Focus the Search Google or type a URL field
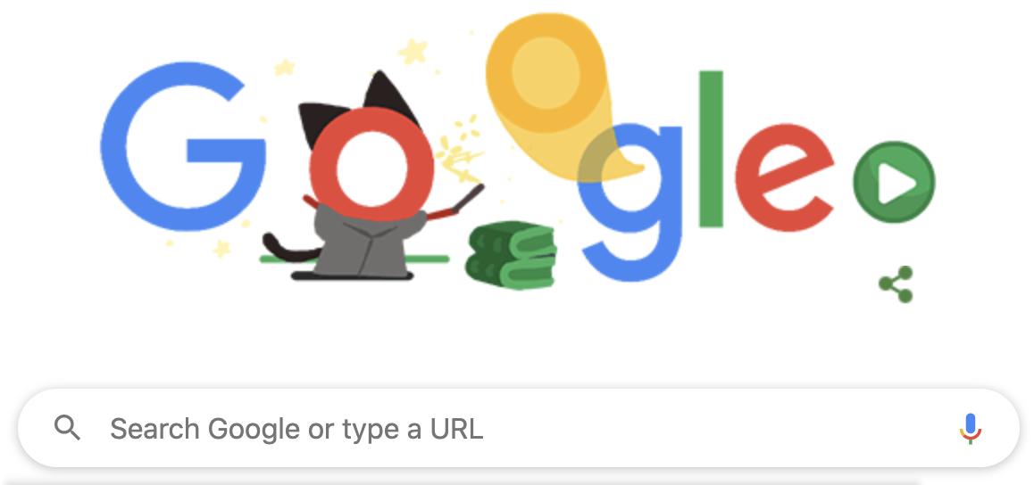Screen dimensions: 1034x485 click(x=518, y=429)
